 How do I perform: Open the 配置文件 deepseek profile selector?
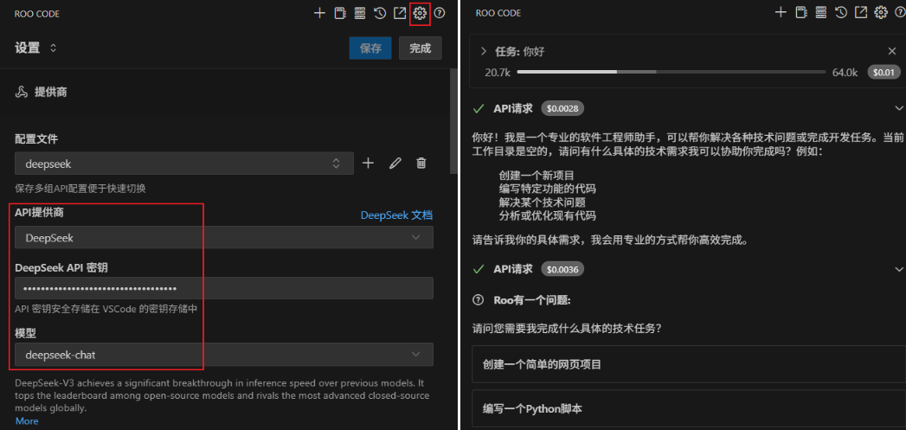[183, 163]
